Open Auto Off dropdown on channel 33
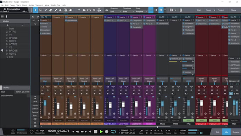The height and width of the screenshot is (136, 241). click(x=110, y=121)
